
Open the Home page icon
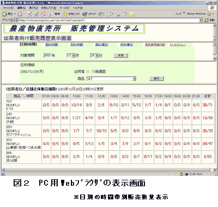[x=43, y=14]
